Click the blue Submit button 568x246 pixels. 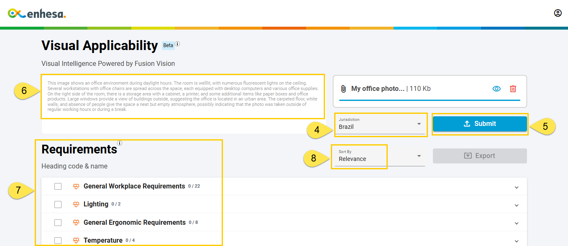coord(480,124)
